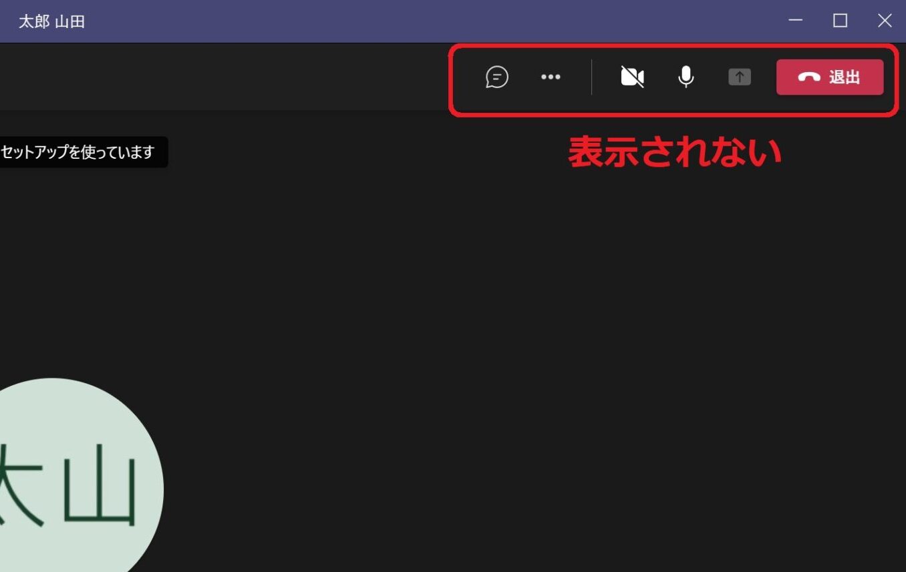Mute the microphone

(686, 77)
